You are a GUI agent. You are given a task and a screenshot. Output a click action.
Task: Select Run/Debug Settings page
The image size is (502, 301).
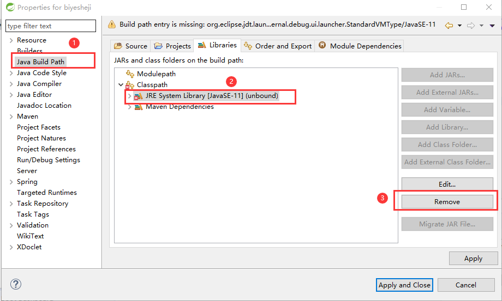[49, 160]
